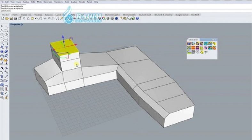This screenshot has height=140, width=252.
Task: Click the array grid icon in left sidebar
Action: coord(2,89)
